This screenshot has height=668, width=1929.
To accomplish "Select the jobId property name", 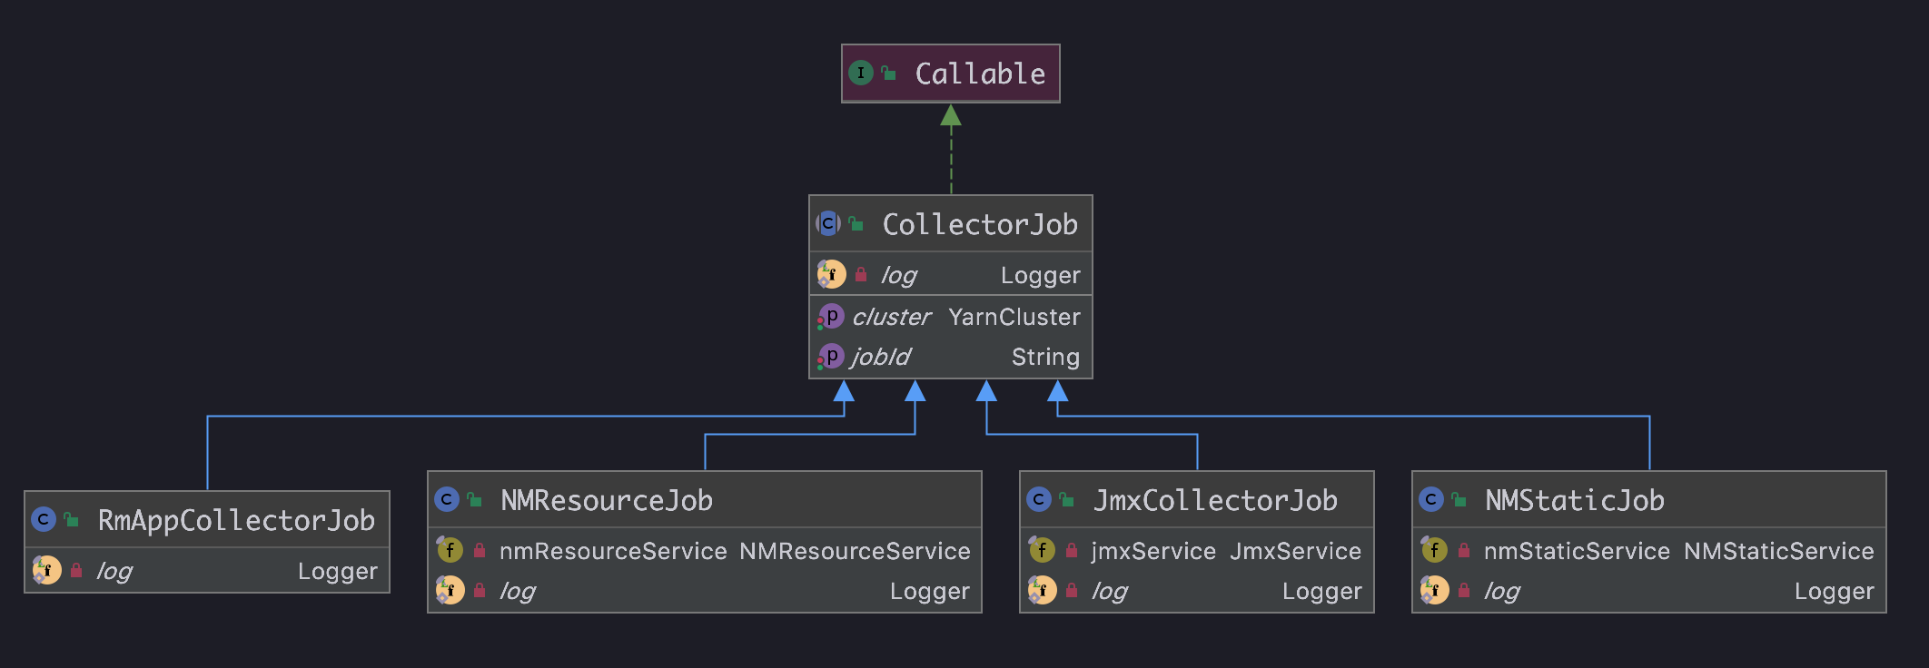I will [x=881, y=357].
